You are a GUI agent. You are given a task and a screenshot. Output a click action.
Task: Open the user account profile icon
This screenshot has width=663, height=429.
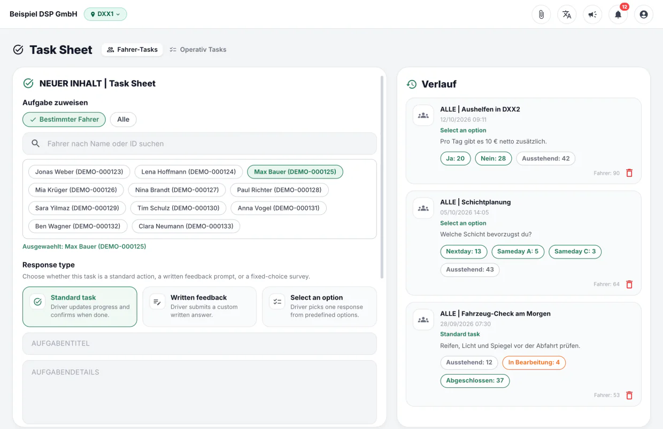(644, 14)
